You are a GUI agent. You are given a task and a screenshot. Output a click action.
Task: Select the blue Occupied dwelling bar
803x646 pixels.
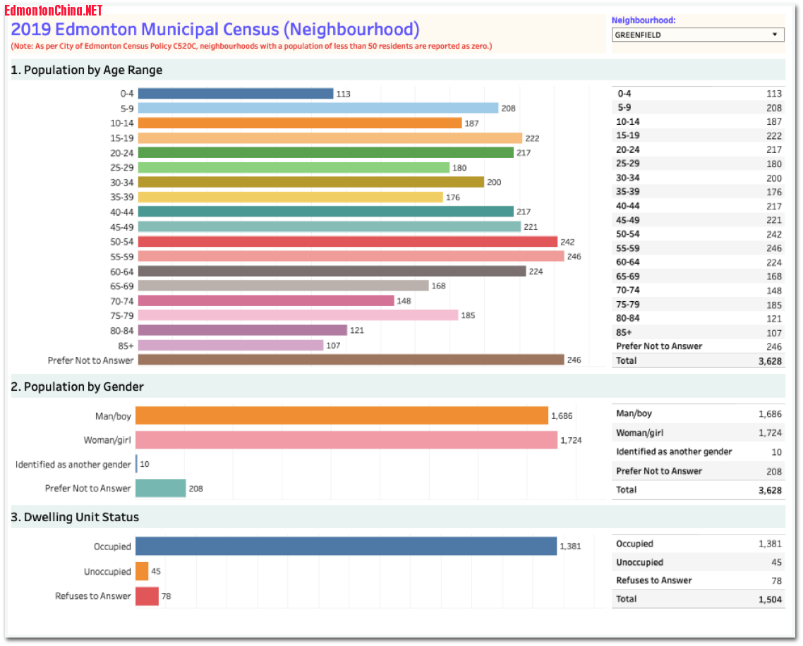(x=346, y=546)
